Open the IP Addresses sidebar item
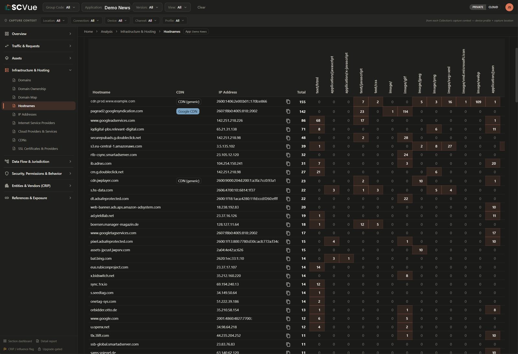The height and width of the screenshot is (354, 518). 27,115
